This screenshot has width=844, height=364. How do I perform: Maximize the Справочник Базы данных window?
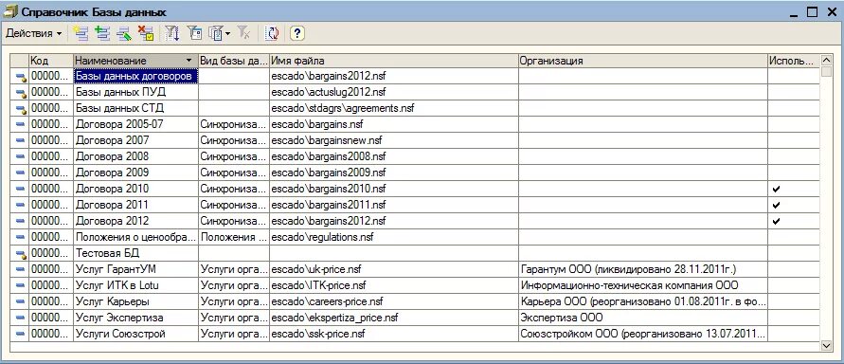click(x=812, y=11)
